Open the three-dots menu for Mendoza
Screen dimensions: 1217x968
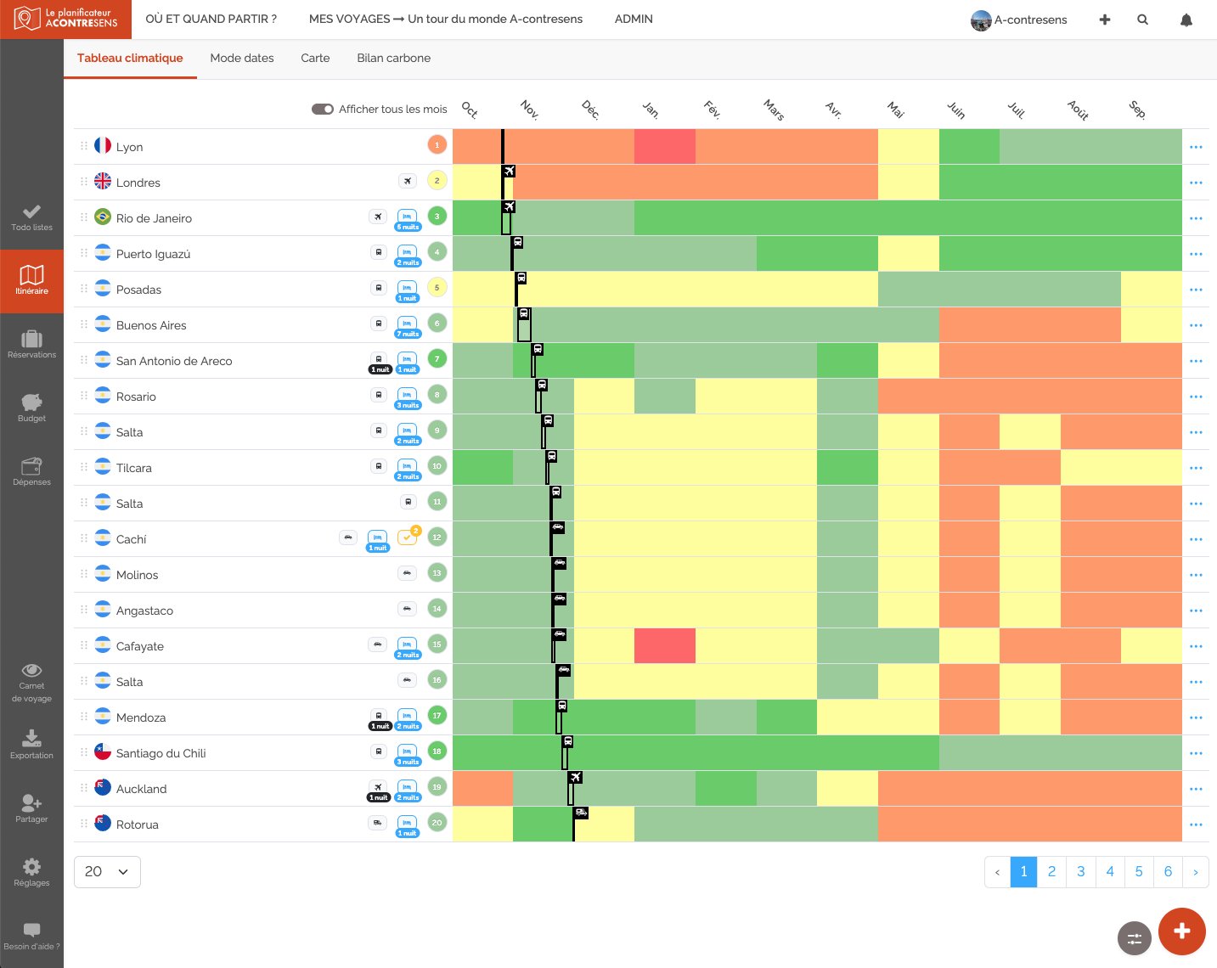(1196, 718)
